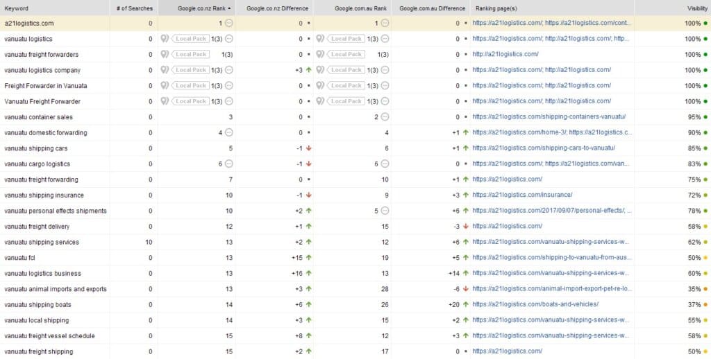Open ranking page link for vanuatu freight forwarders
The width and height of the screenshot is (711, 359).
pos(505,54)
